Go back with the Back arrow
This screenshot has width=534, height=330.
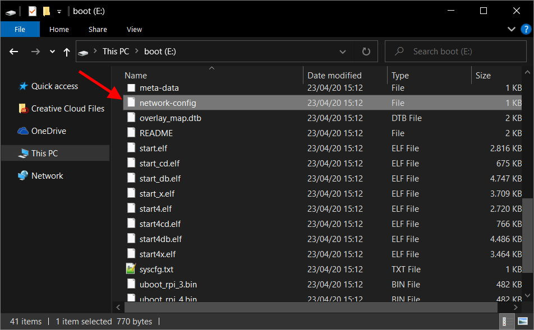coord(13,52)
